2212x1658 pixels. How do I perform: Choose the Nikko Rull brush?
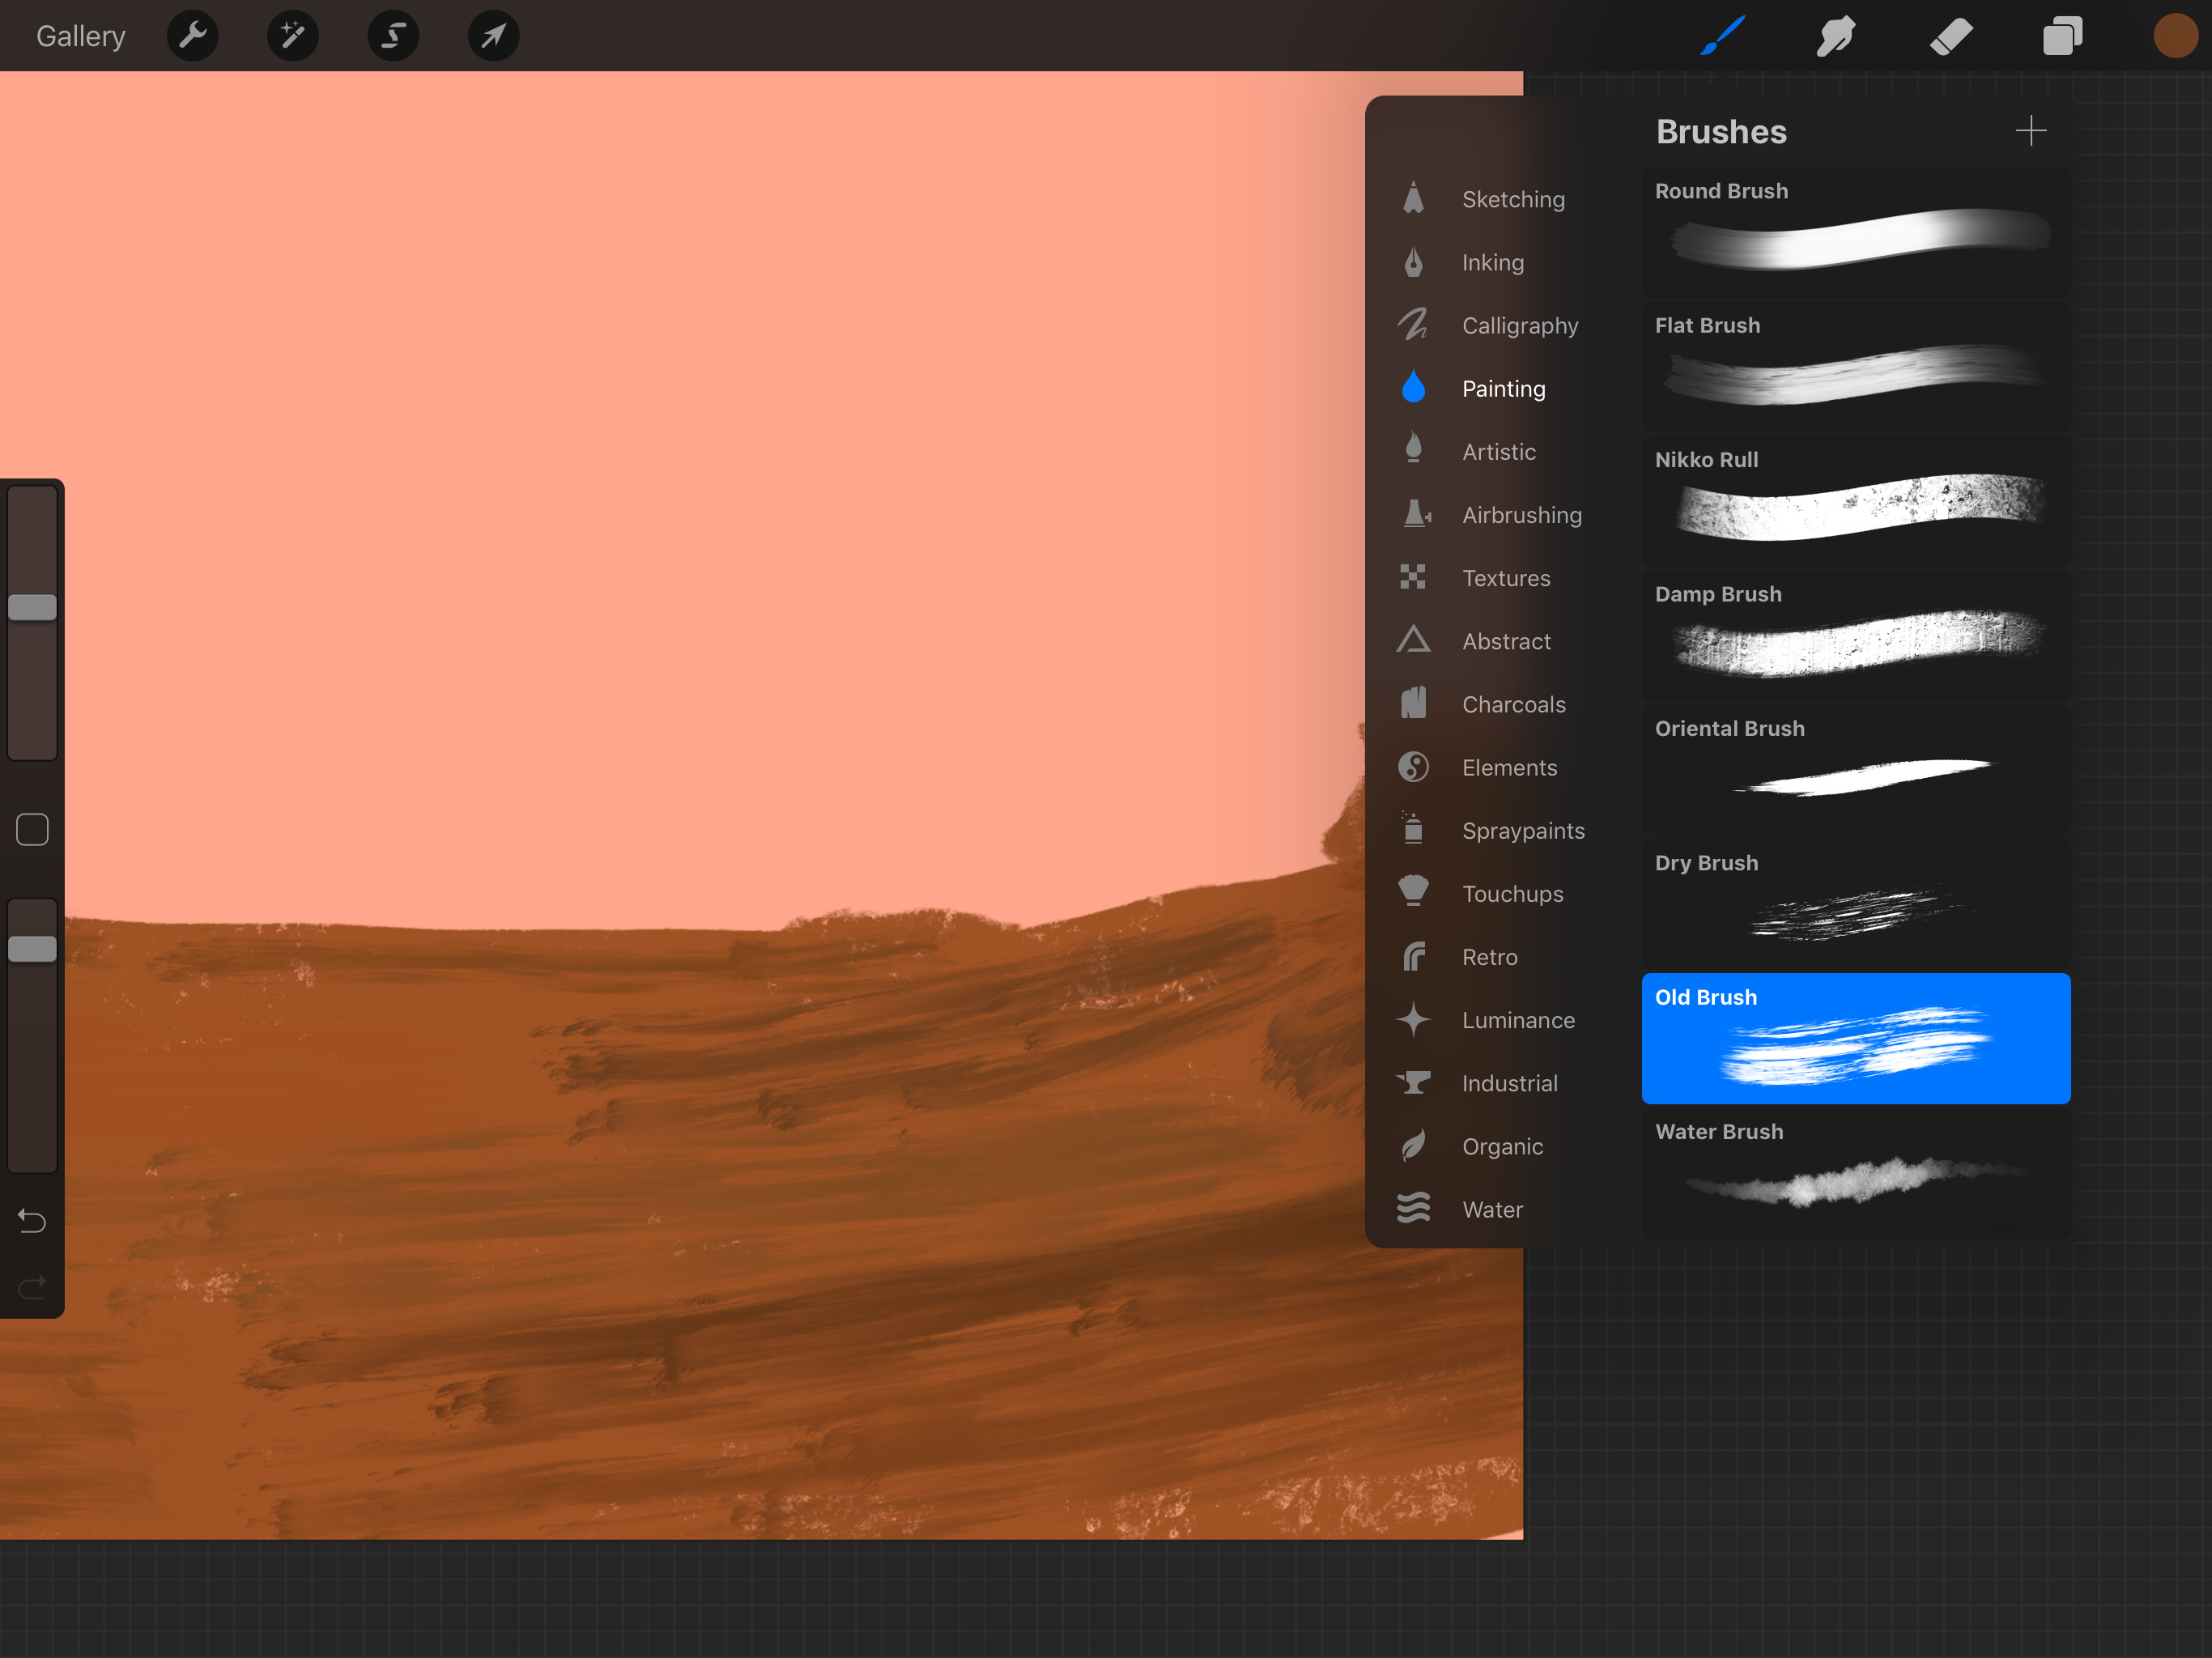[x=1855, y=501]
